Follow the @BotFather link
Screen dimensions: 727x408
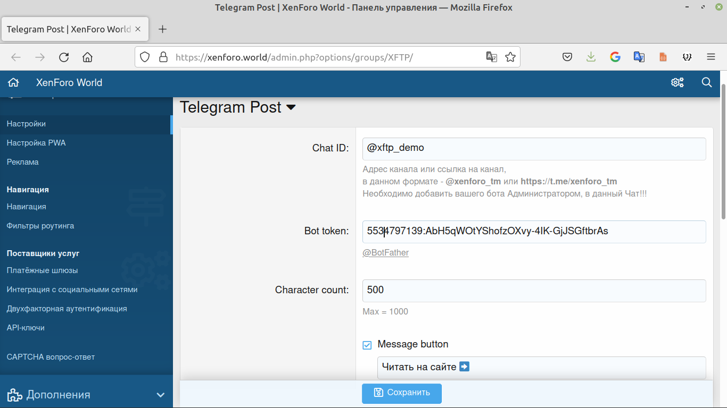coord(385,253)
